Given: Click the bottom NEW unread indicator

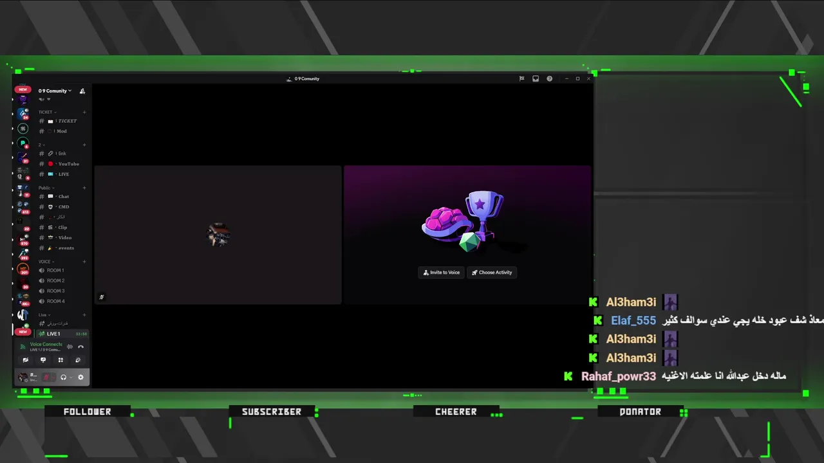Looking at the screenshot, I should (x=23, y=332).
